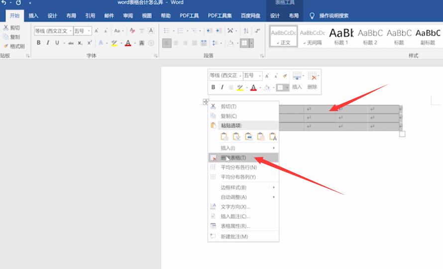This screenshot has width=443, height=269.
Task: Click the table move handle icon
Action: pos(205,102)
